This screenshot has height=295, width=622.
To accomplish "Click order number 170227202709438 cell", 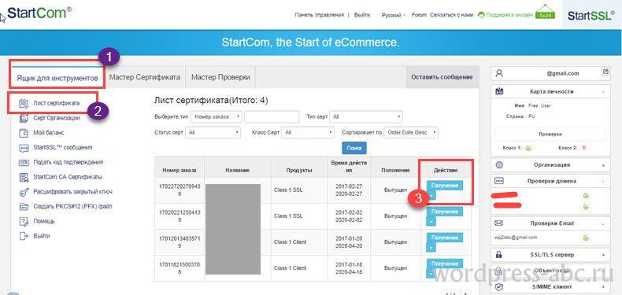I will (x=180, y=190).
